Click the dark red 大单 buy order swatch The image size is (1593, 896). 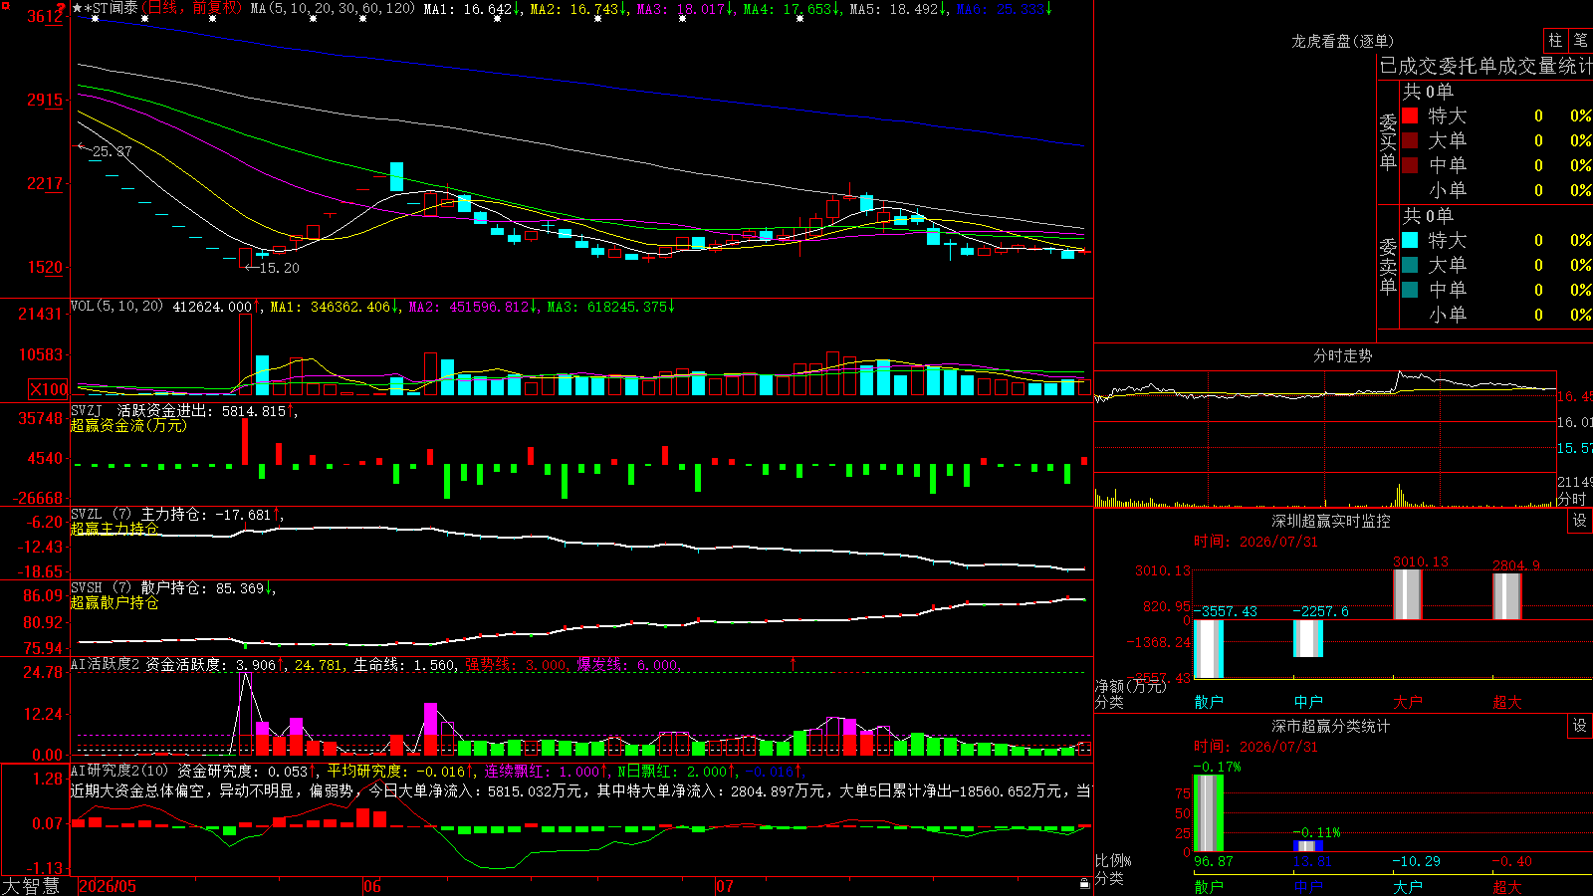click(x=1410, y=140)
